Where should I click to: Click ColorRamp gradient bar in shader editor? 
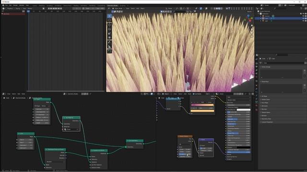[202, 105]
